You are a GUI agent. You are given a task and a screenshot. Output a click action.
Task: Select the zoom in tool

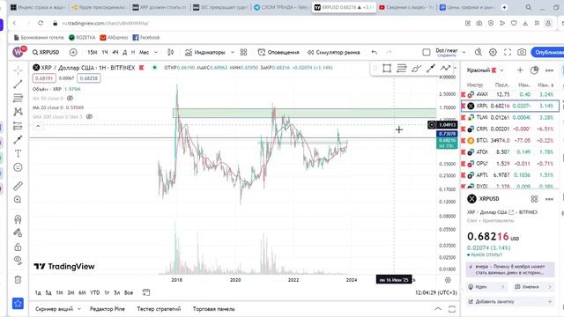point(18,200)
